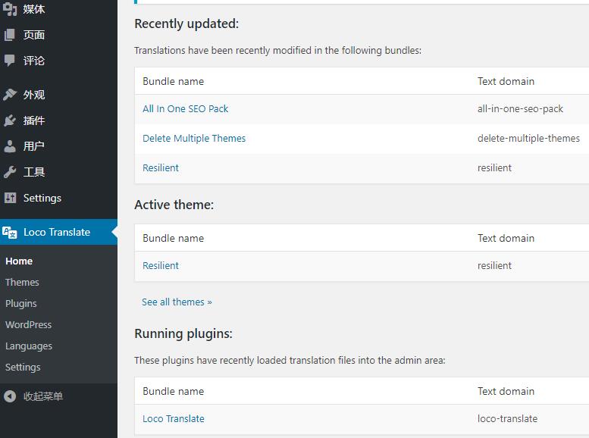Image resolution: width=589 pixels, height=438 pixels.
Task: Click the Tools (工具) wrench icon
Action: [x=10, y=172]
